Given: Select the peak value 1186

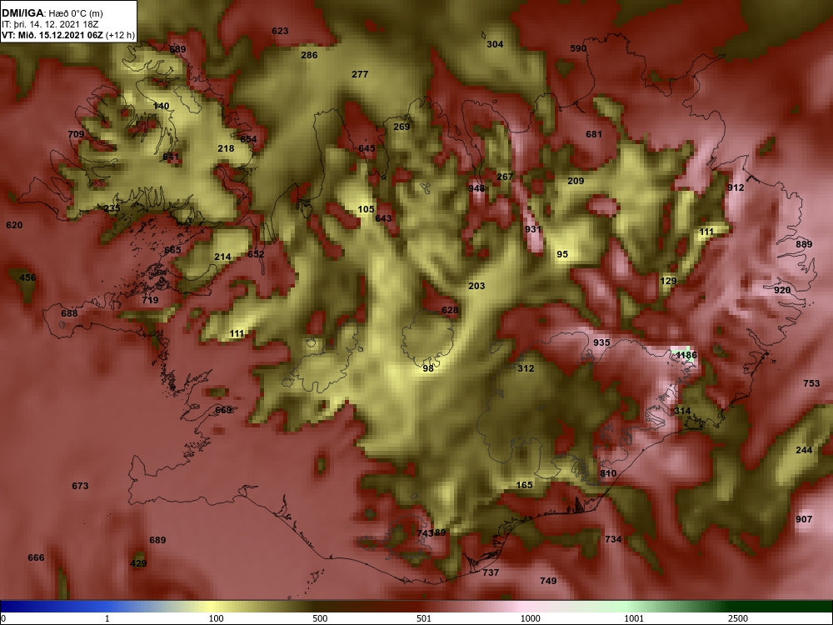Looking at the screenshot, I should [686, 356].
